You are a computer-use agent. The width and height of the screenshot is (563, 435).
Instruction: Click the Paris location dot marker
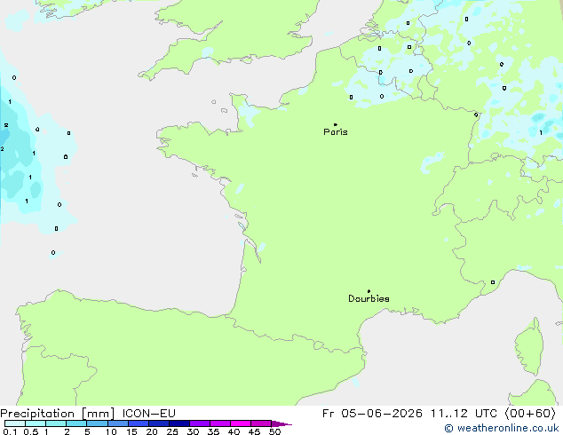coord(336,124)
